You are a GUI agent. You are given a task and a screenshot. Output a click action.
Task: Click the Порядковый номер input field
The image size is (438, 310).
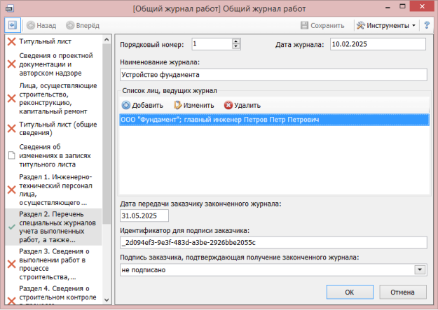[x=212, y=44]
